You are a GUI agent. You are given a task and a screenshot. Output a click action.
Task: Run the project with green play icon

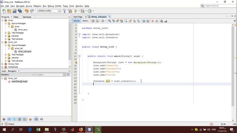76,11
